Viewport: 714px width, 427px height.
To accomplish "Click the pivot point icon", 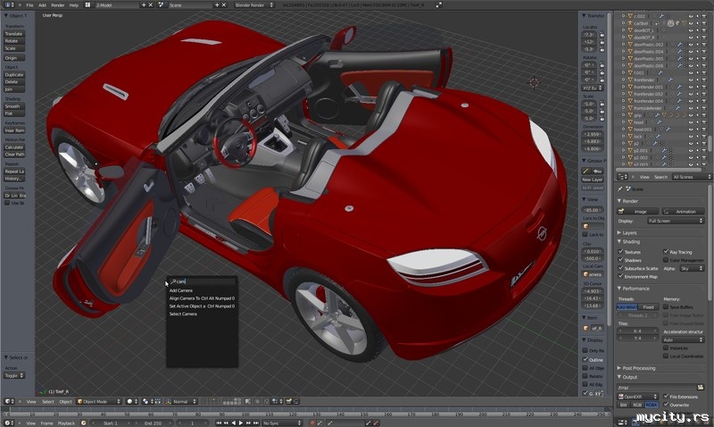I will (145, 401).
